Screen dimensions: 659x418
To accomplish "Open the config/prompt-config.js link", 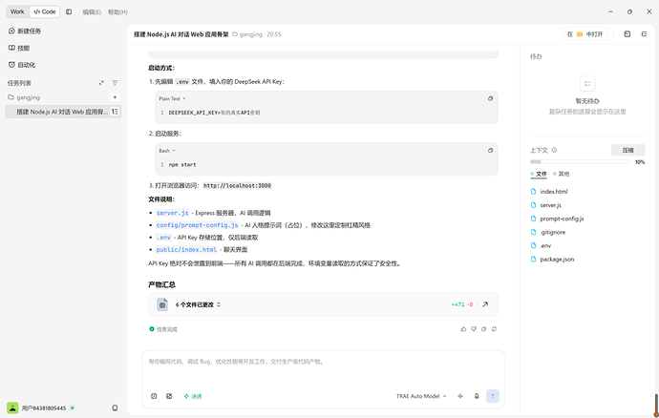I will [197, 225].
